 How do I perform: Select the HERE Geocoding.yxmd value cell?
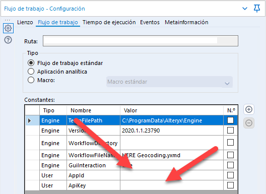click(x=172, y=155)
